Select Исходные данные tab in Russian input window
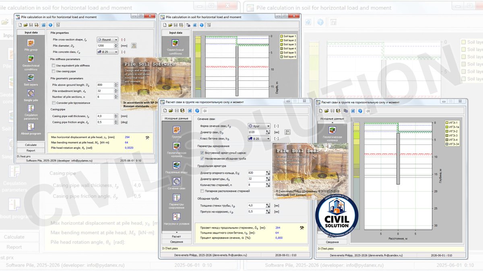Viewport: 483px width, 271px height. (176, 119)
